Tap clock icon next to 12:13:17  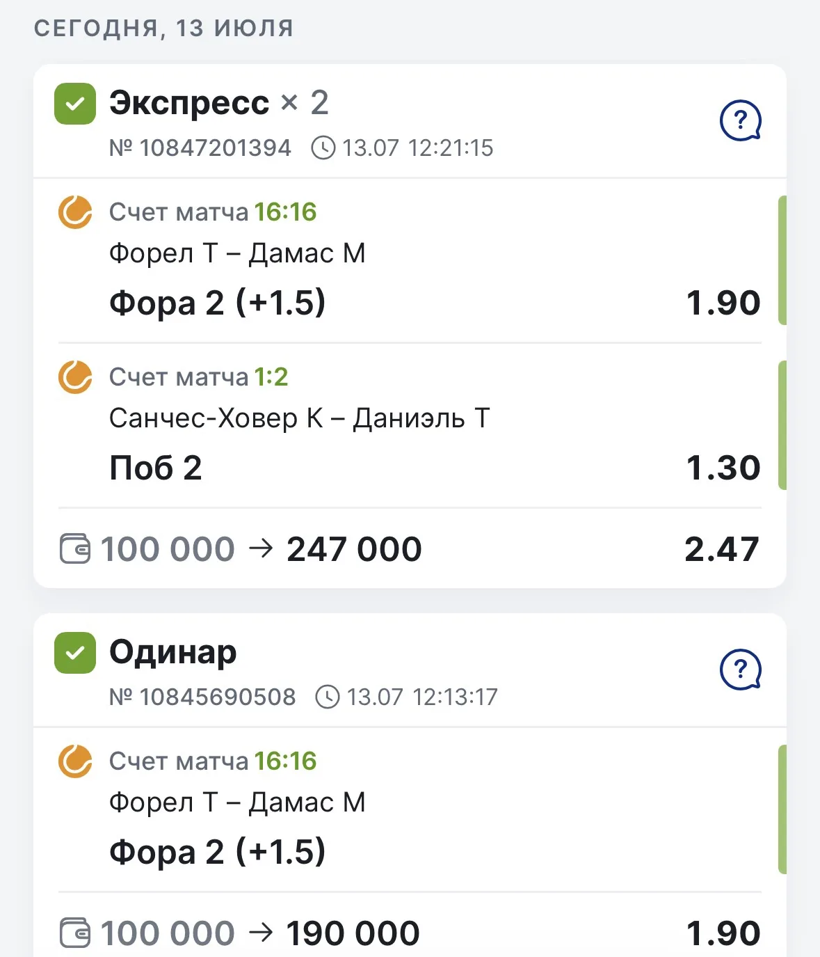[x=328, y=697]
